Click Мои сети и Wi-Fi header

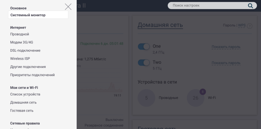(24, 88)
